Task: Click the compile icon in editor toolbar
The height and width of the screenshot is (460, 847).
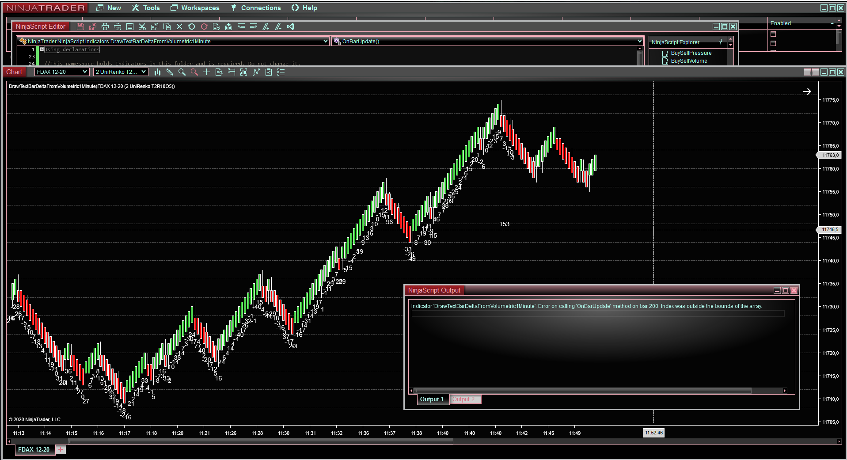Action: [x=229, y=27]
